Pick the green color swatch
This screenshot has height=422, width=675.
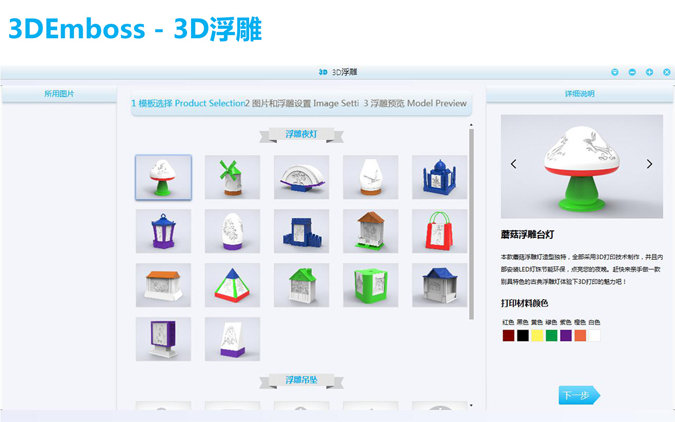point(552,335)
